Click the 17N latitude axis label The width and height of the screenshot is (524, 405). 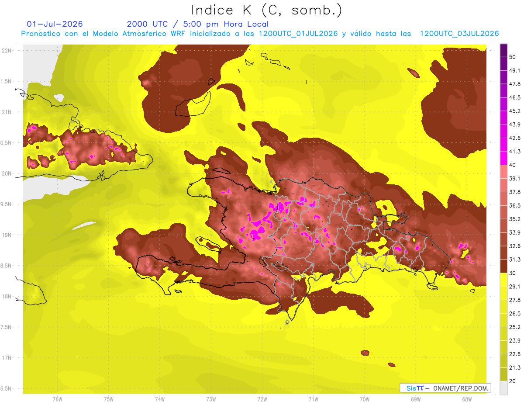7,358
